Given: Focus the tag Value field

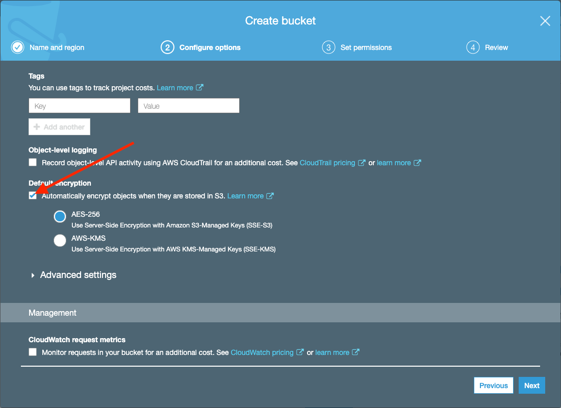Looking at the screenshot, I should pyautogui.click(x=189, y=106).
